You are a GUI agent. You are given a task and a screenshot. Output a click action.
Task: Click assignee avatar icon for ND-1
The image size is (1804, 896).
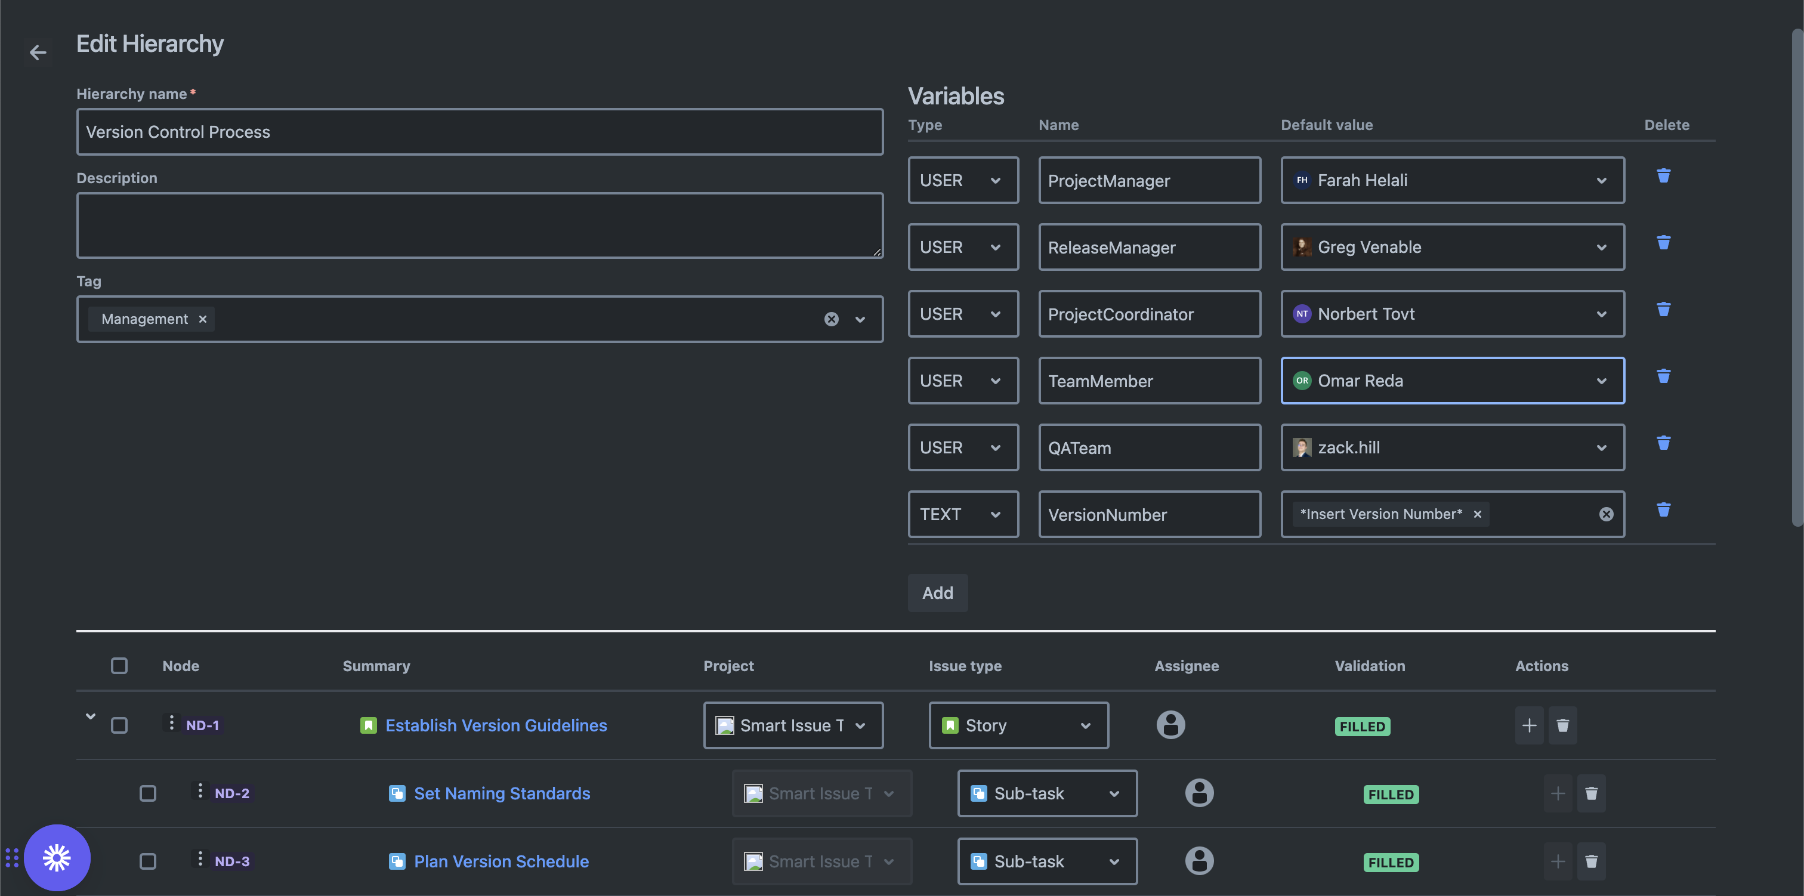(x=1170, y=725)
